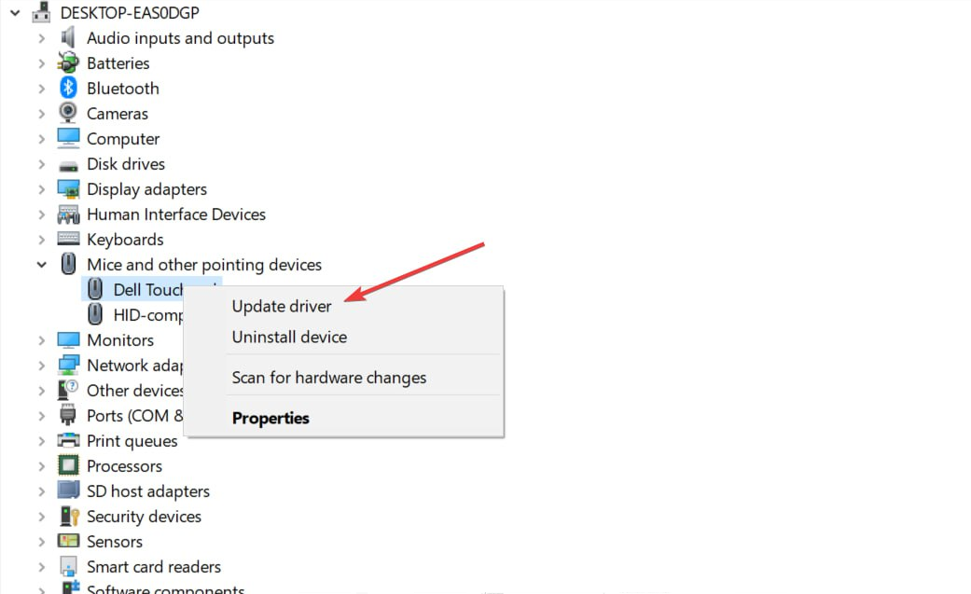Select the Print queues label
The height and width of the screenshot is (594, 971).
(132, 441)
